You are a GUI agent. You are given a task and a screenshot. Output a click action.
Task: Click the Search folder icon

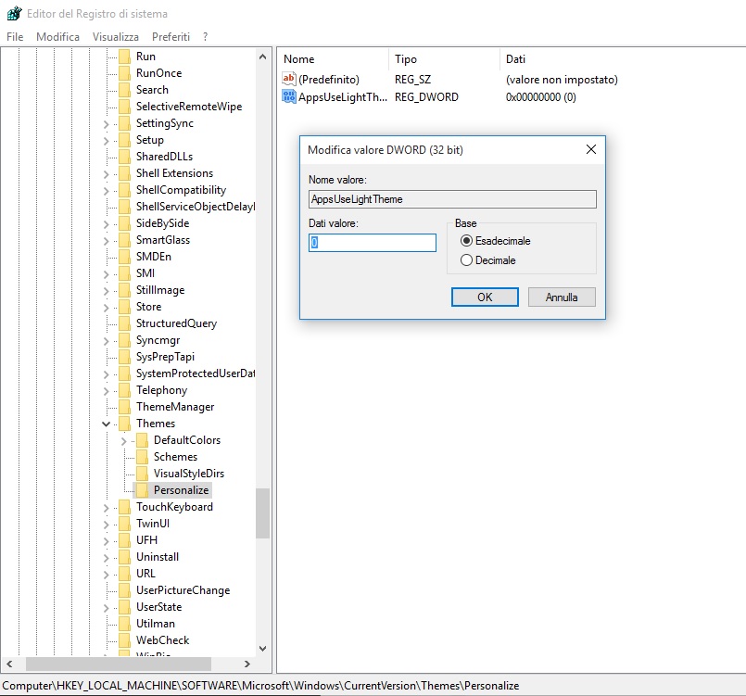(x=125, y=90)
